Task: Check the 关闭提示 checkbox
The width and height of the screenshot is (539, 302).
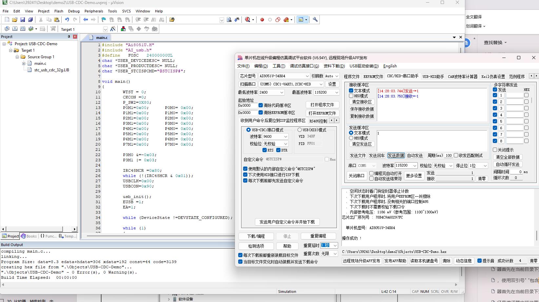Action: point(495,150)
